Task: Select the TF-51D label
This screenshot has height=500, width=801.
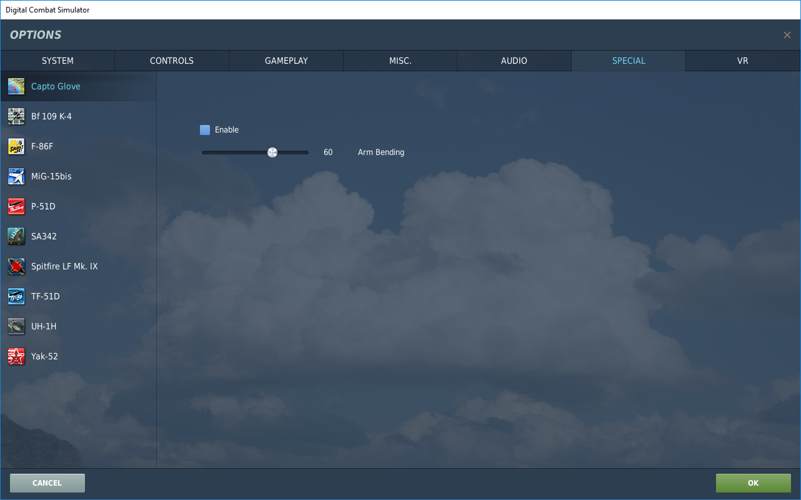Action: click(46, 296)
